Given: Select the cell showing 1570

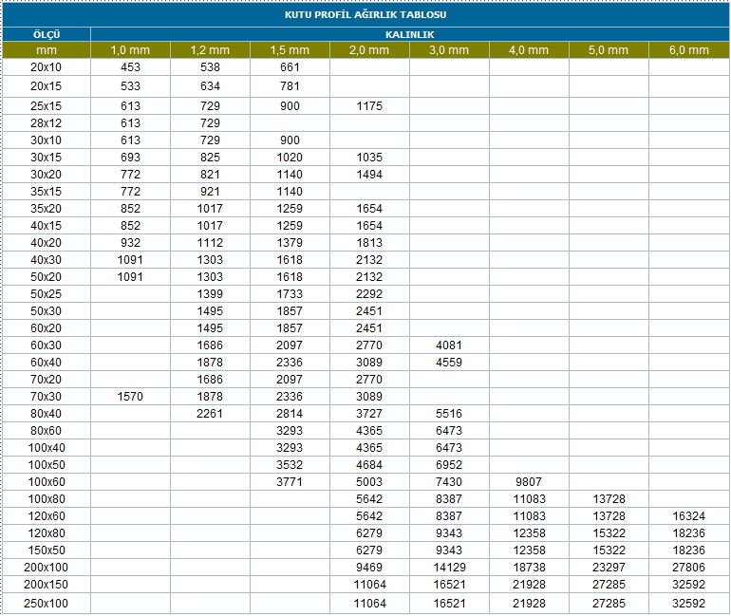Looking at the screenshot, I should (x=130, y=397).
